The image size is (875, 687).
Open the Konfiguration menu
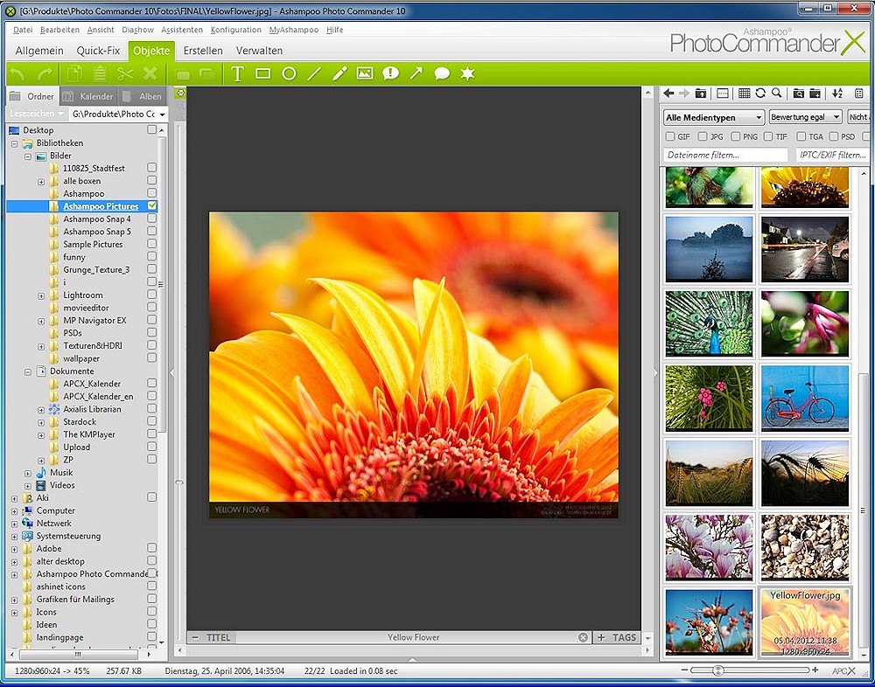point(236,30)
